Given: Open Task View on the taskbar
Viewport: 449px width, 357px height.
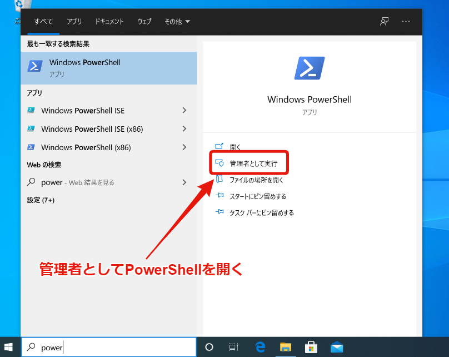Looking at the screenshot, I should (233, 347).
